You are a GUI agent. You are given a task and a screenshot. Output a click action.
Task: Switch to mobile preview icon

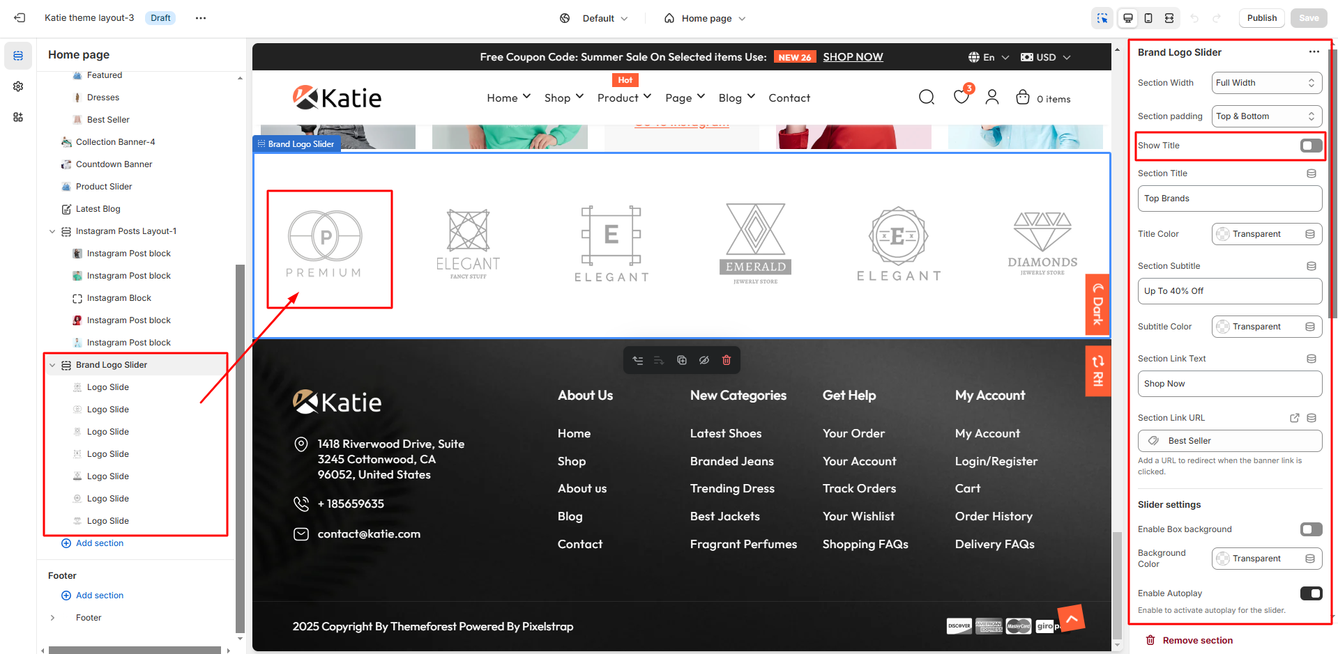click(1148, 18)
